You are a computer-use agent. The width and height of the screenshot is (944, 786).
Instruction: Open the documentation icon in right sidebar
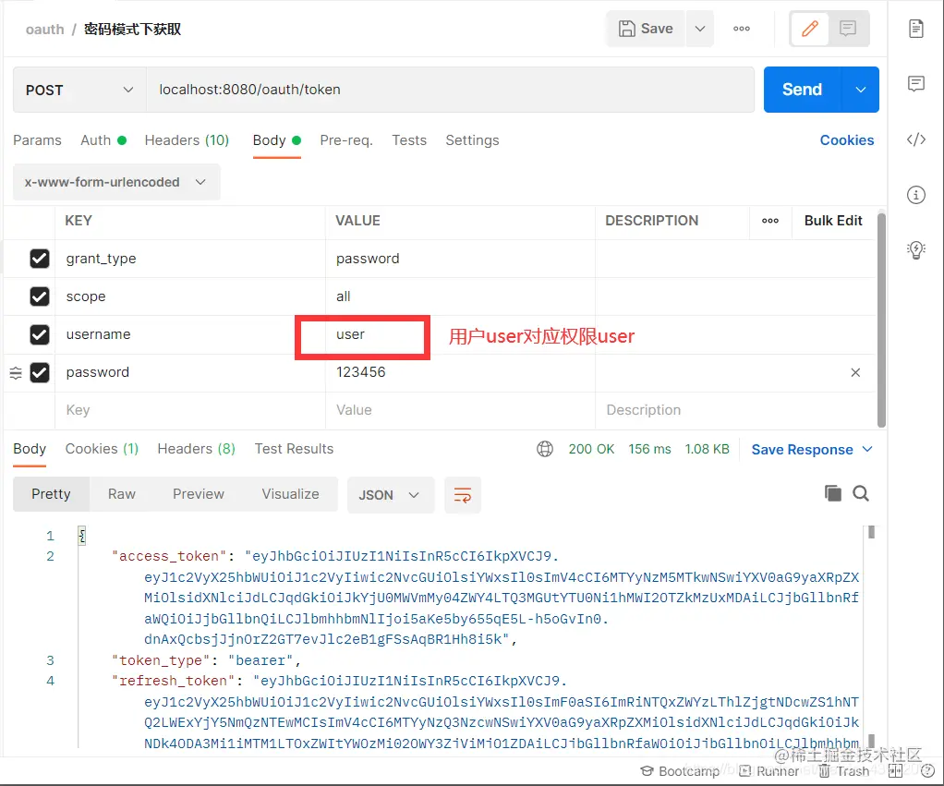pyautogui.click(x=915, y=29)
